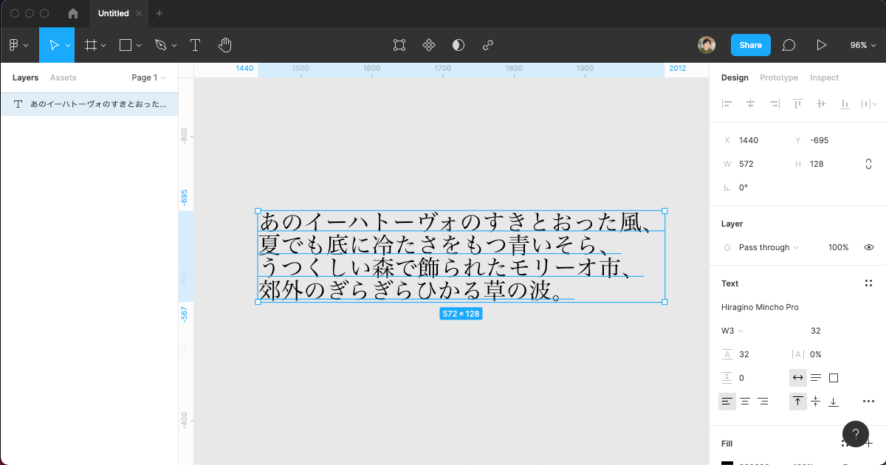The width and height of the screenshot is (886, 465).
Task: Select the Frame tool
Action: coord(89,45)
